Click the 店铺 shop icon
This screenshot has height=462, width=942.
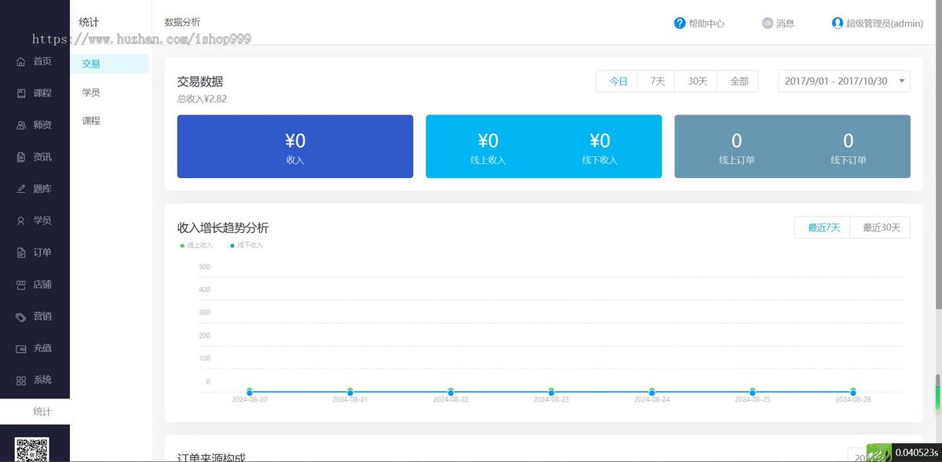tap(21, 285)
